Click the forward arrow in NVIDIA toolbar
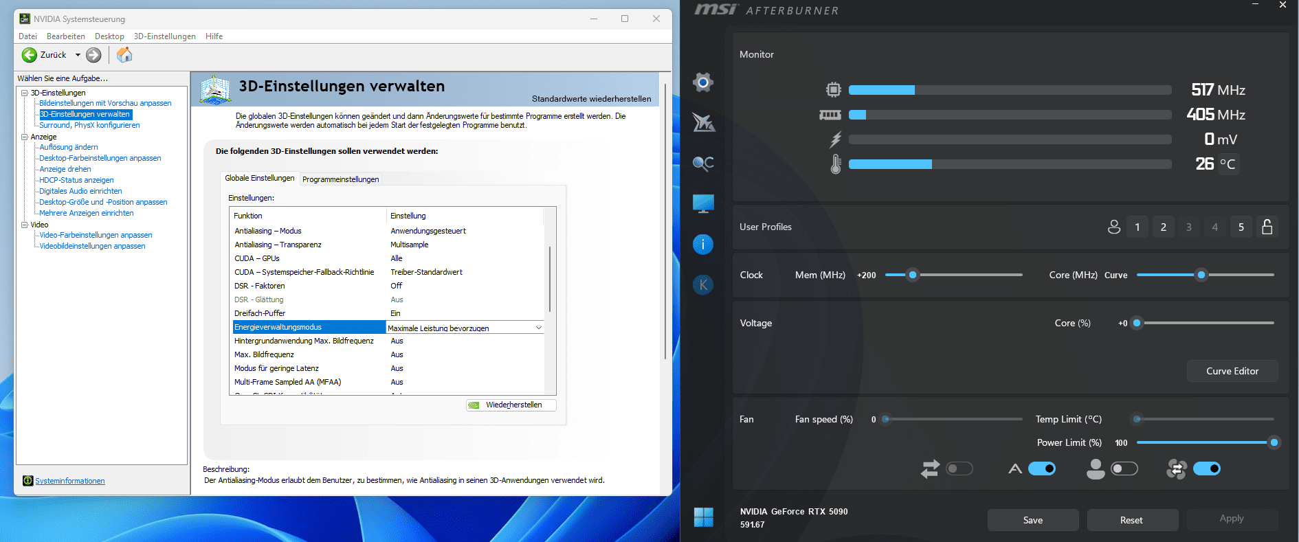Viewport: 1299px width, 542px height. pyautogui.click(x=93, y=55)
